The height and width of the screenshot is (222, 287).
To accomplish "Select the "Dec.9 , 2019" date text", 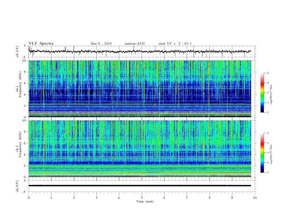I will [x=101, y=44].
